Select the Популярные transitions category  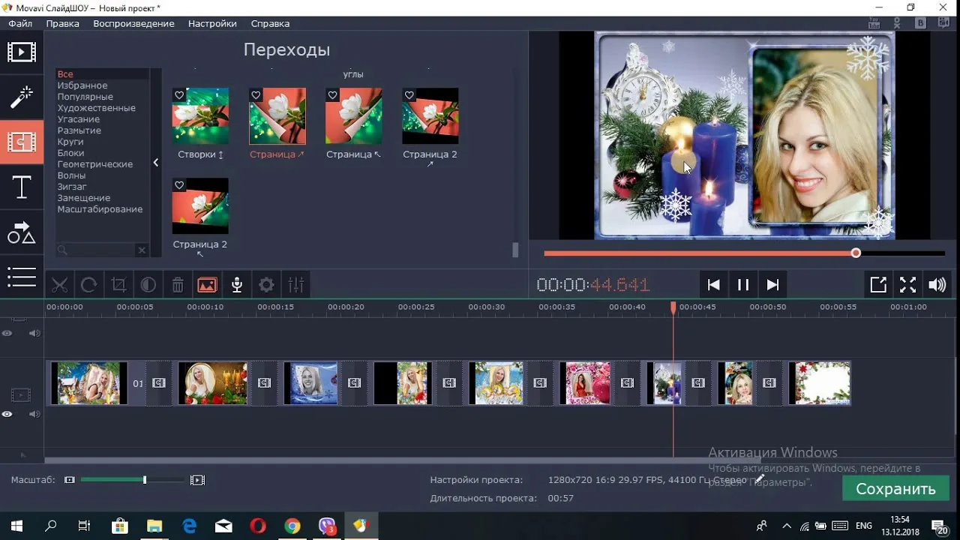(85, 97)
